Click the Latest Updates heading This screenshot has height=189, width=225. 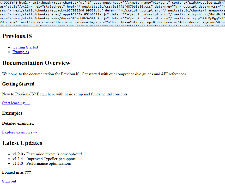pos(22,143)
